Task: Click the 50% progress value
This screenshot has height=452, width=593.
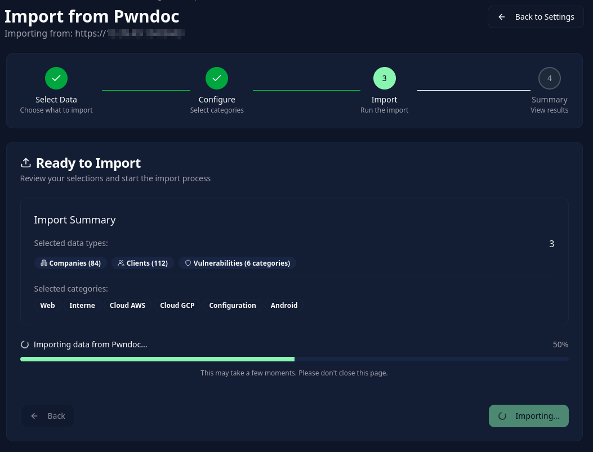Action: point(560,344)
